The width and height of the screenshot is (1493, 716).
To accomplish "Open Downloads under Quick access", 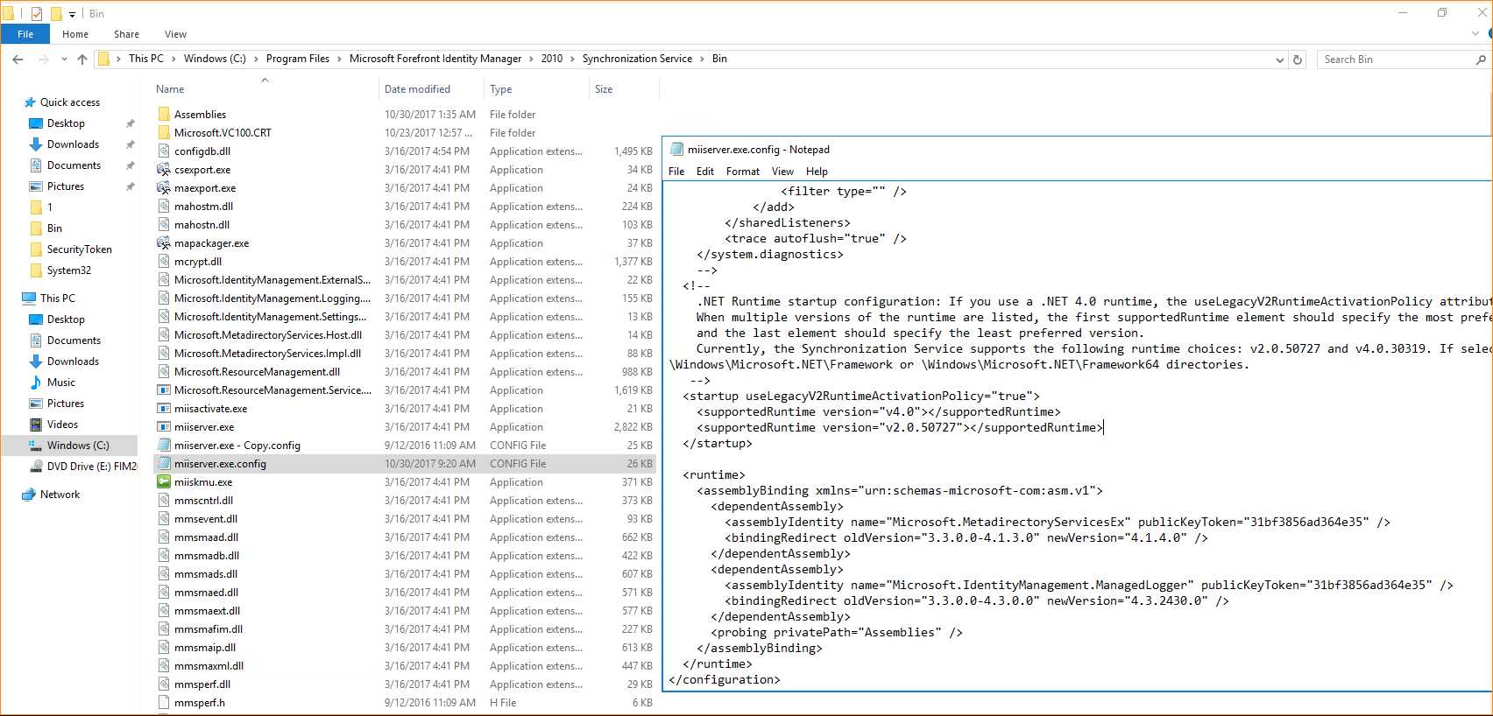I will pos(73,144).
